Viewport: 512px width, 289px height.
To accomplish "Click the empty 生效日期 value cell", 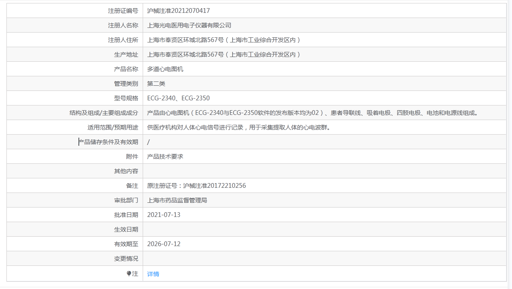I will tap(324, 229).
